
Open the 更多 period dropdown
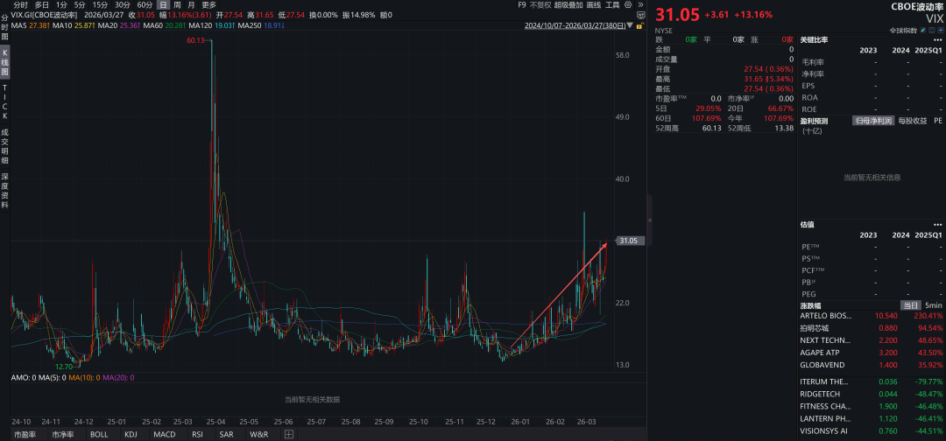tap(208, 5)
